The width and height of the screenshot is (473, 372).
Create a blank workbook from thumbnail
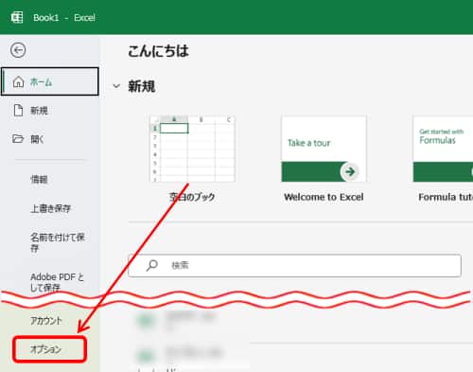pos(192,149)
